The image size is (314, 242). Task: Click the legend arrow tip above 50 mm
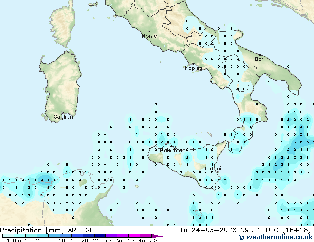157,236
